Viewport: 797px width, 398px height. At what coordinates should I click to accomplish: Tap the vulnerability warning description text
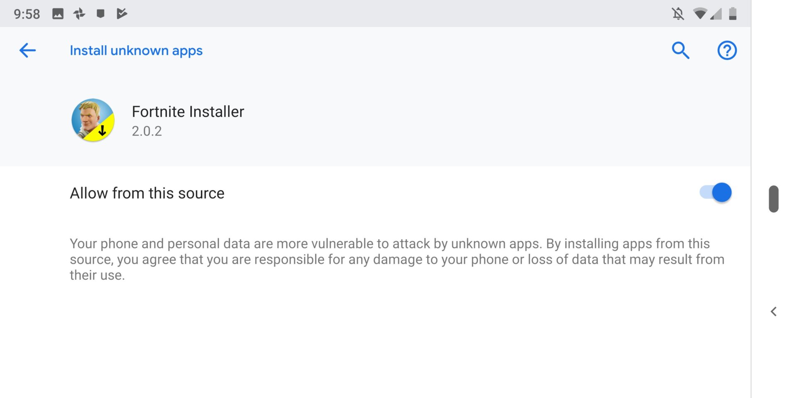(x=396, y=259)
